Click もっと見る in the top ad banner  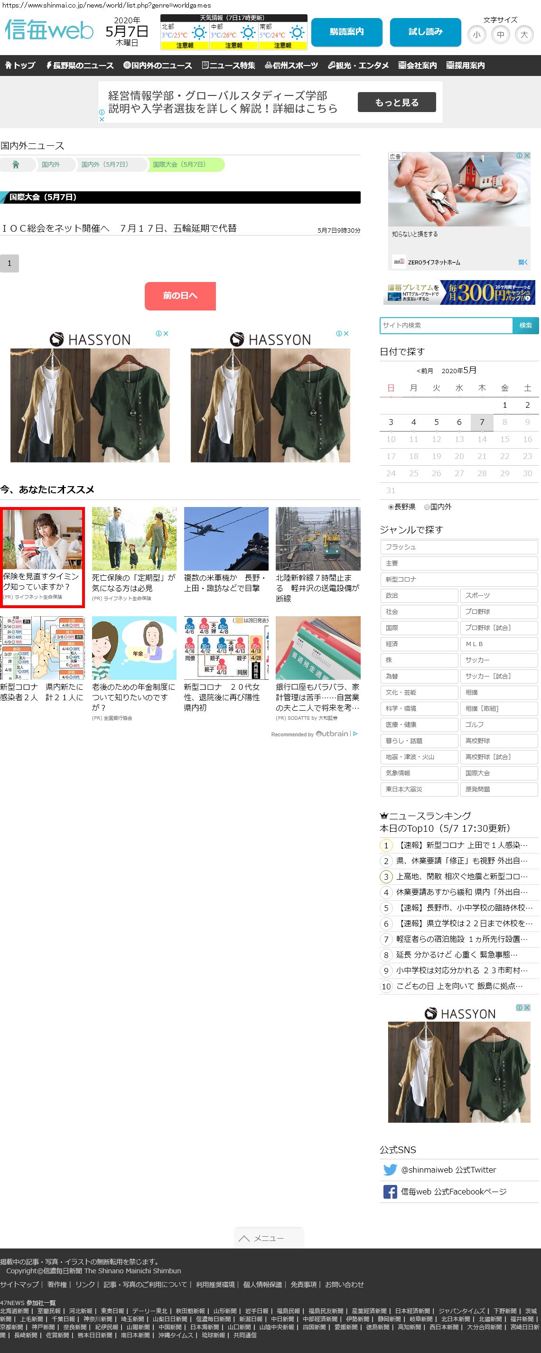397,103
